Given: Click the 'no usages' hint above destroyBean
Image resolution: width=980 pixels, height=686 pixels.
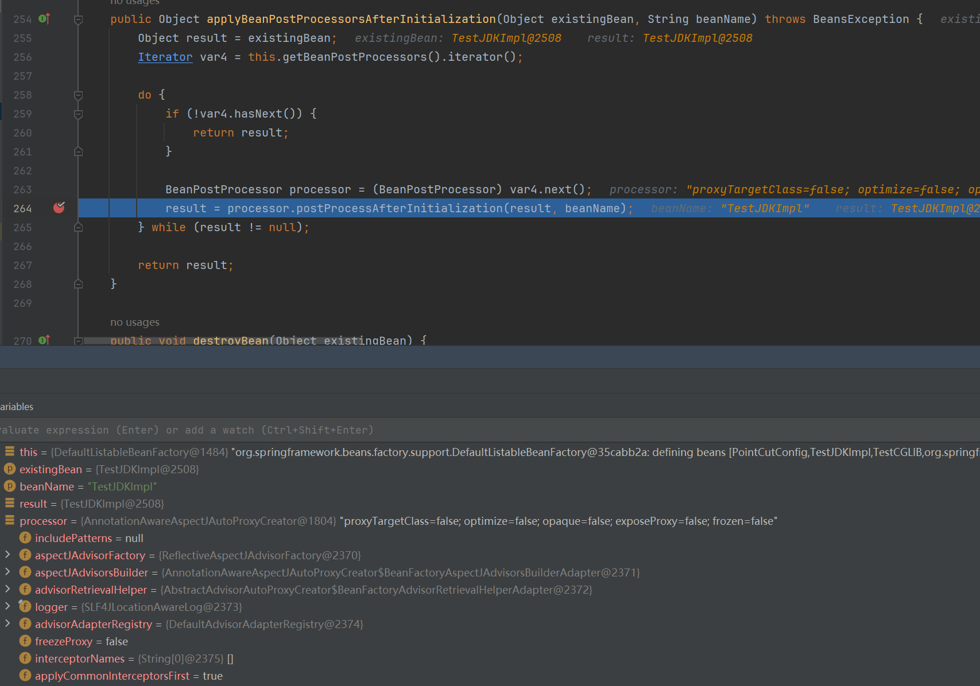Looking at the screenshot, I should point(135,322).
